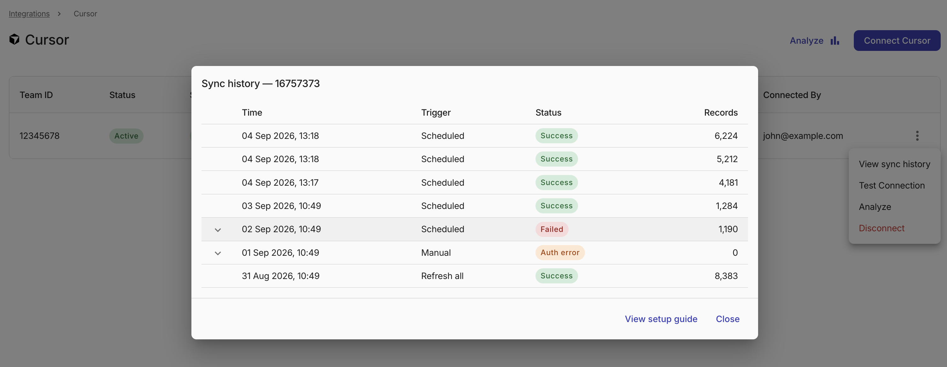Viewport: 947px width, 367px height.
Task: Close the Sync history dialog
Action: [727, 319]
